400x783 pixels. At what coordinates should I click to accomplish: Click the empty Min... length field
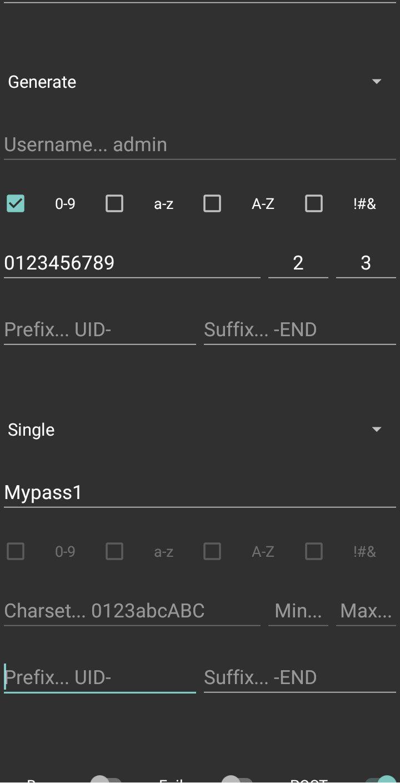tap(298, 611)
